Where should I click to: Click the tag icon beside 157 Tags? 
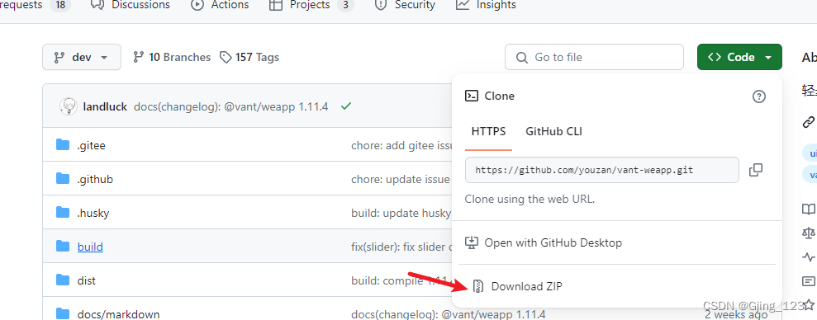point(226,57)
